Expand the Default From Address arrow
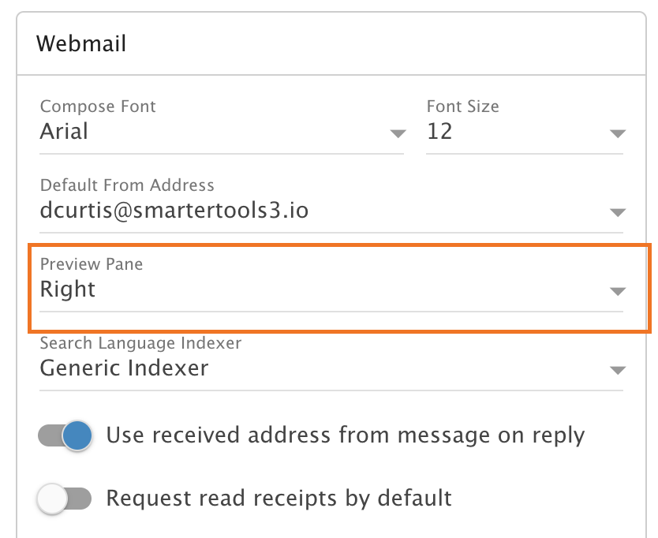This screenshot has width=658, height=538. 617,213
